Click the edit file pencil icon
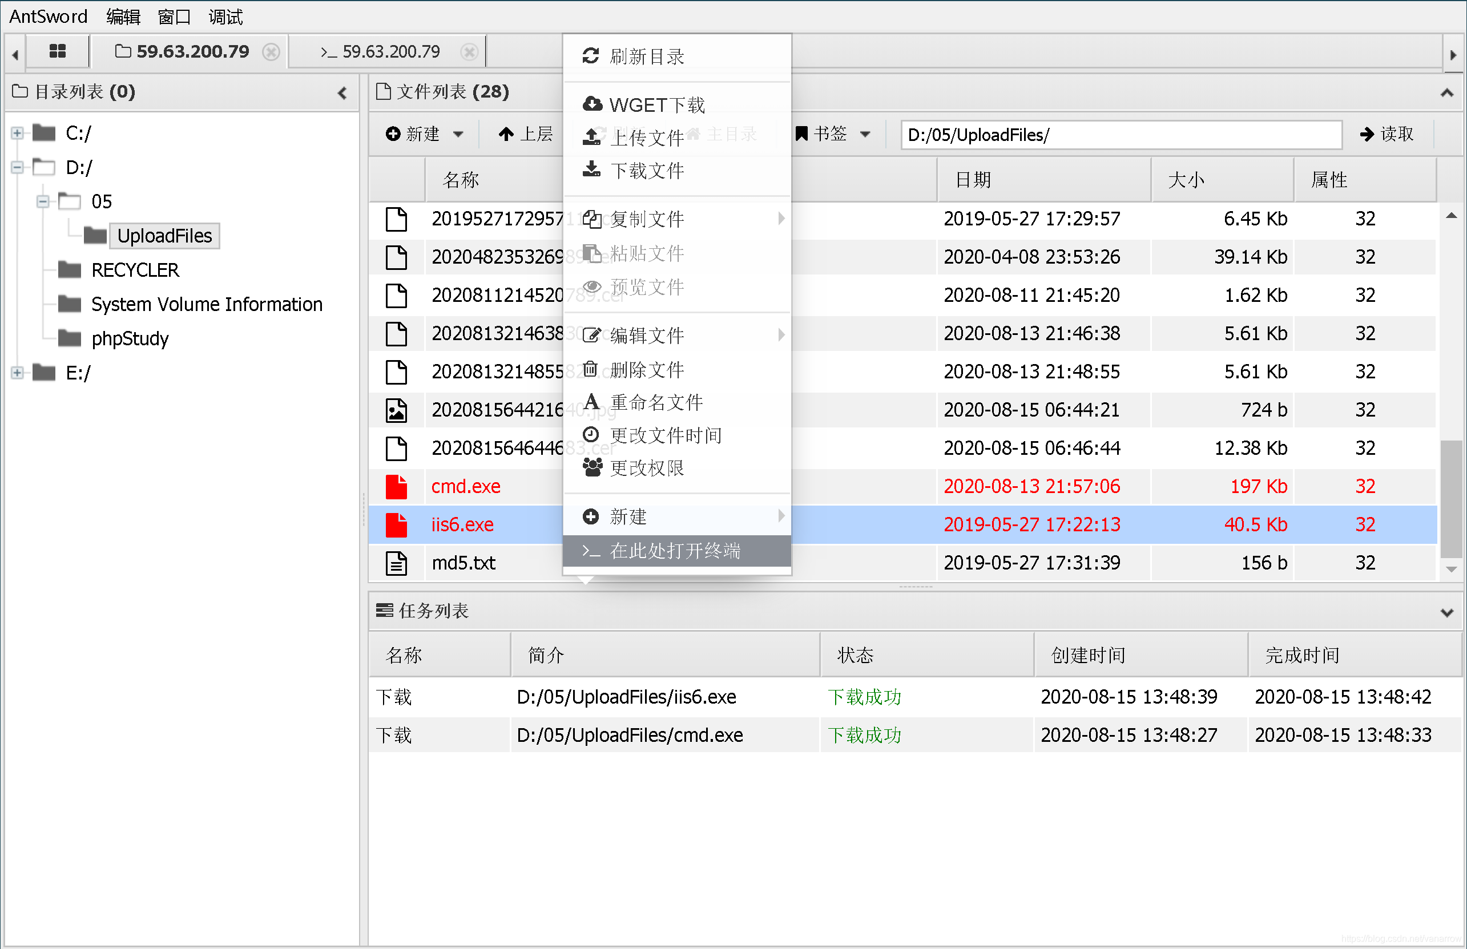 click(591, 335)
